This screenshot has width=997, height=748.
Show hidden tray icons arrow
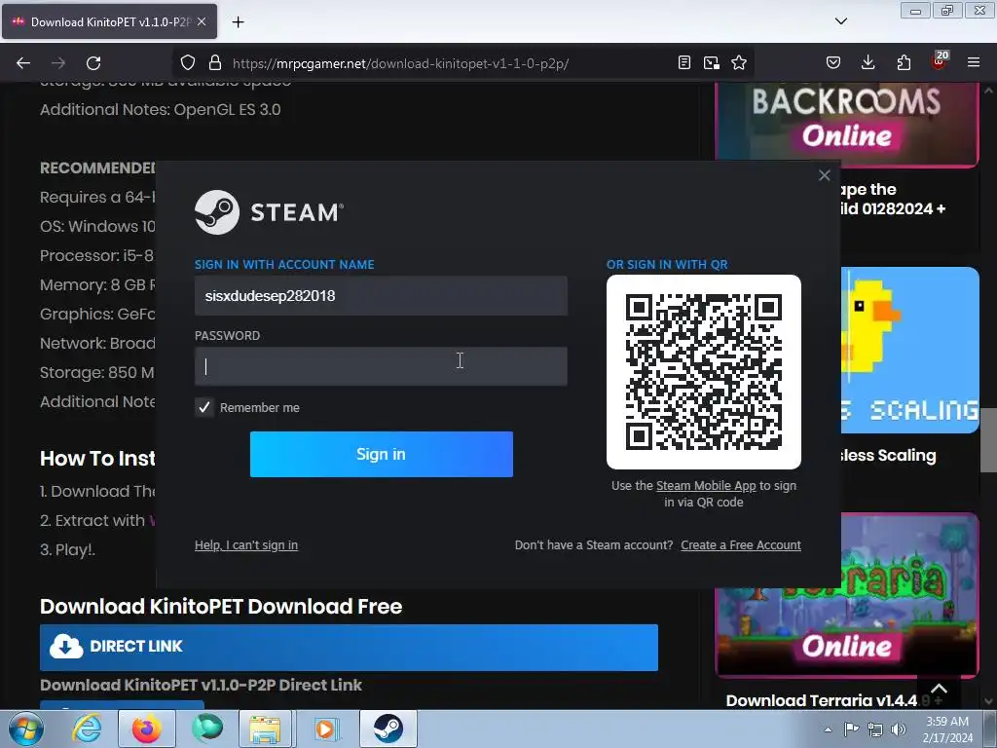coord(828,729)
